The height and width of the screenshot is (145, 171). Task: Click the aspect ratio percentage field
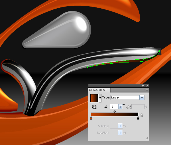coord(138,106)
